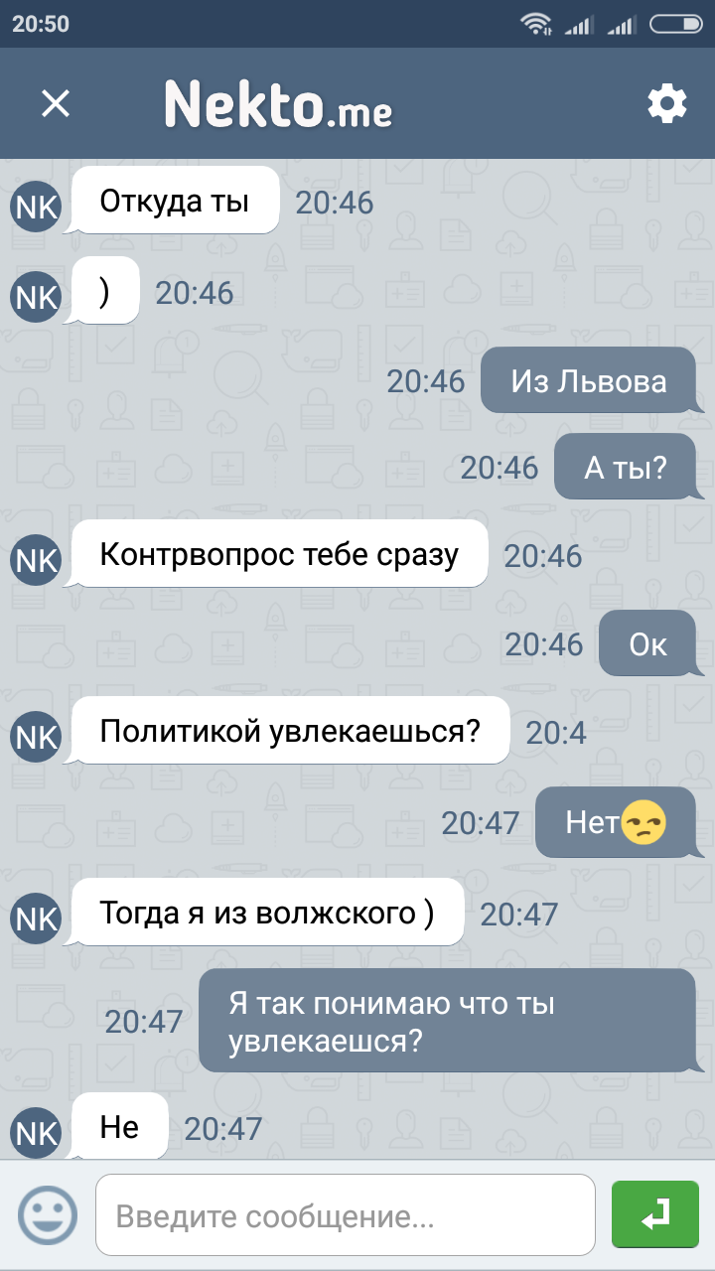
Task: Open emoji picker smiley icon
Action: tap(48, 1215)
